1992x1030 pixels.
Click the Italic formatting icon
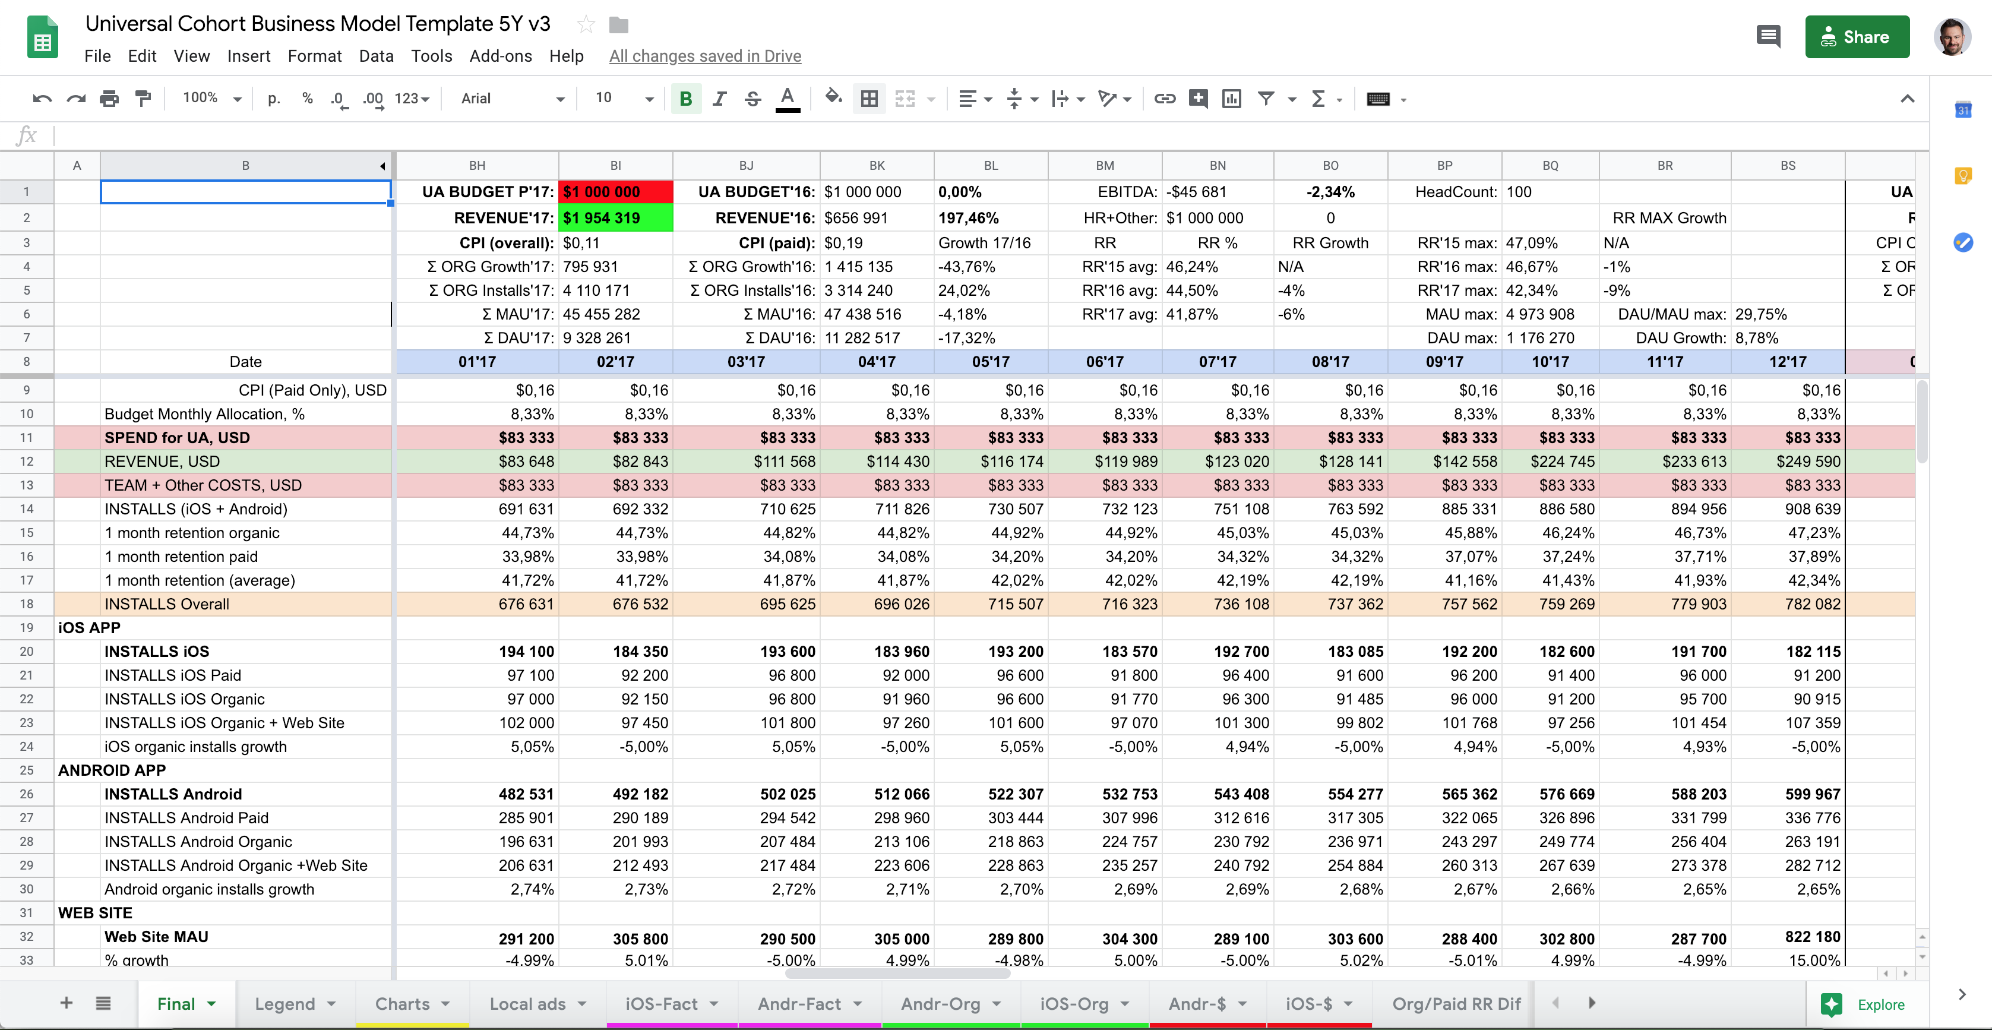click(718, 99)
